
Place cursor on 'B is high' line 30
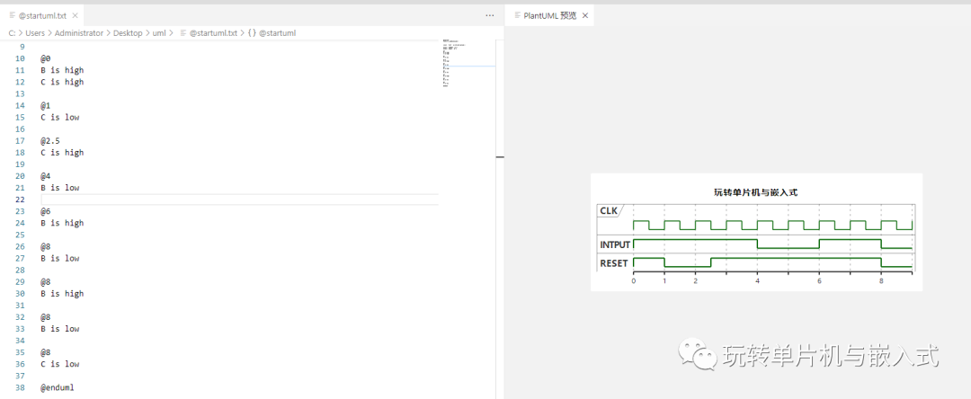pyautogui.click(x=62, y=293)
